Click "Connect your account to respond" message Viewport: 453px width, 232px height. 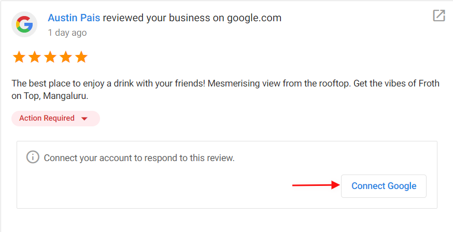click(139, 158)
